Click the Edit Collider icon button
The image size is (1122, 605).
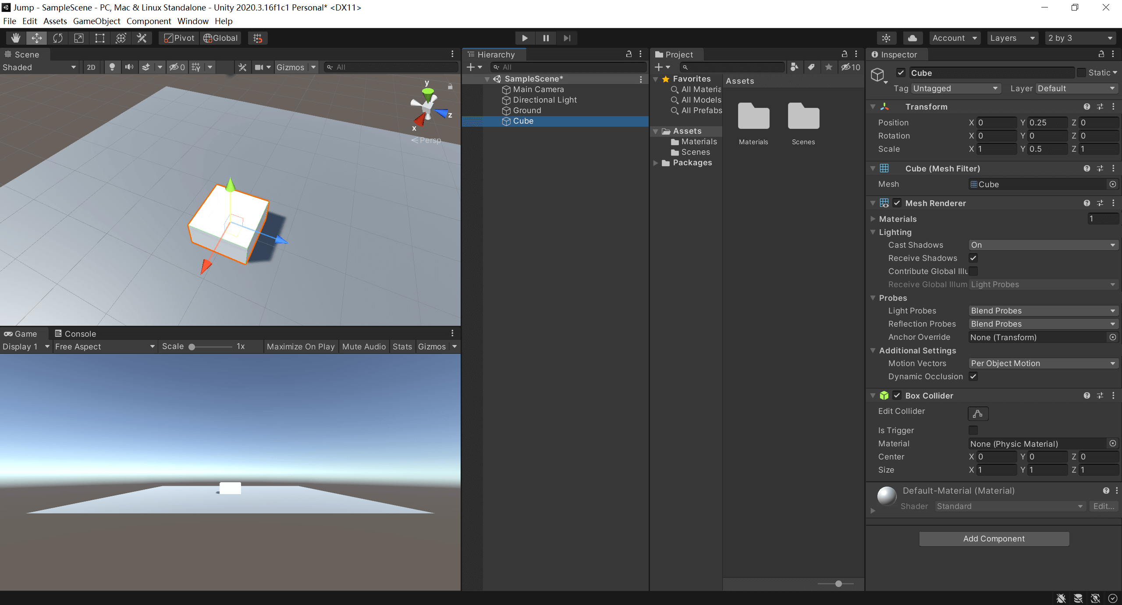click(x=978, y=413)
